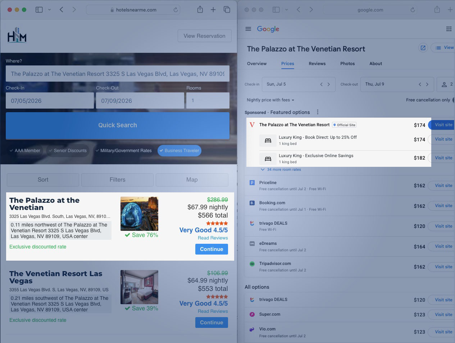Click the Vio.com logo icon
Viewport: 455px width, 343px height.
[252, 329]
